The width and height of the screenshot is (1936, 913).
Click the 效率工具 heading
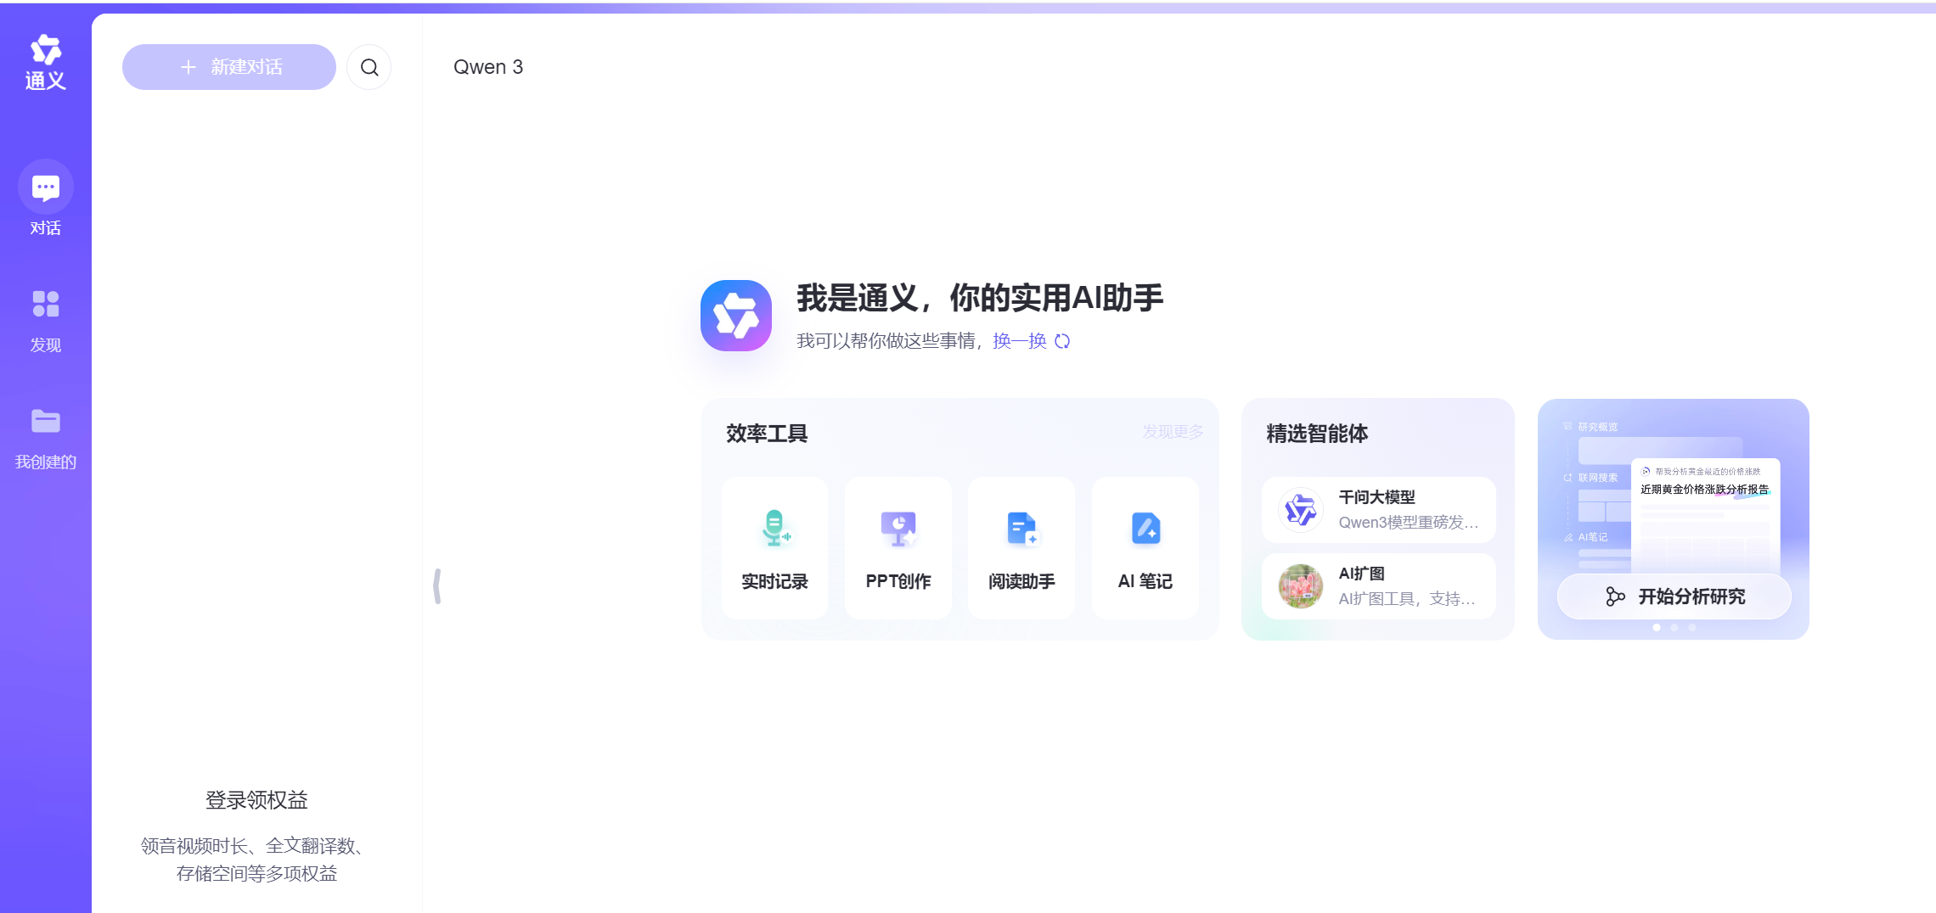(x=767, y=434)
